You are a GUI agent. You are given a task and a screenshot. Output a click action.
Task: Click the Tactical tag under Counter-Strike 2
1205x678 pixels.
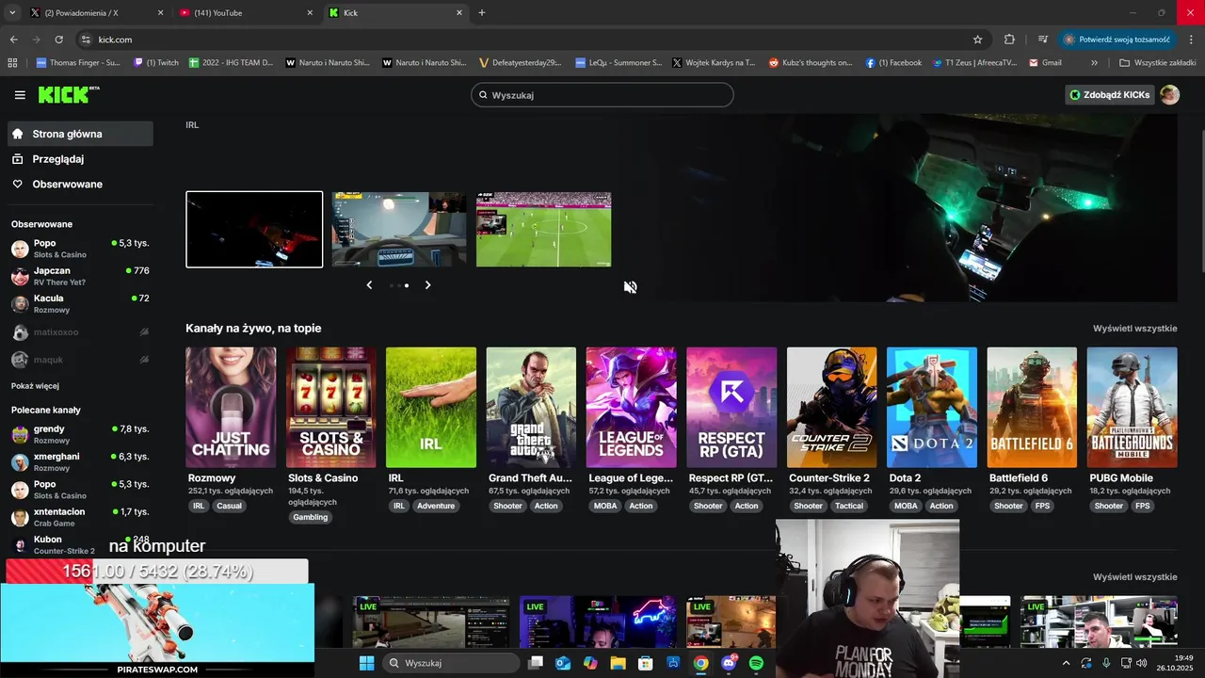(x=849, y=506)
